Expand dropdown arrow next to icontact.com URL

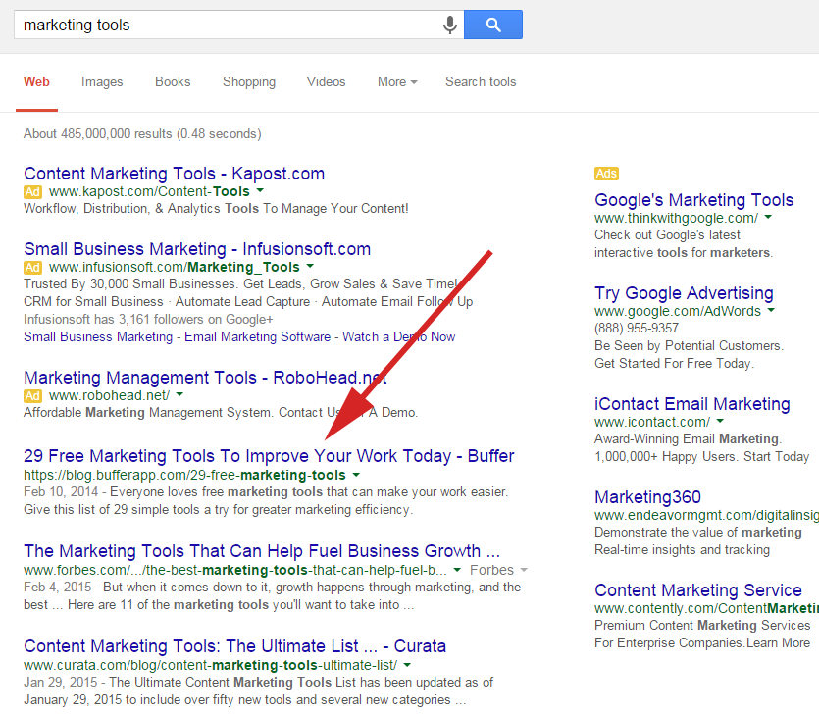pos(720,421)
